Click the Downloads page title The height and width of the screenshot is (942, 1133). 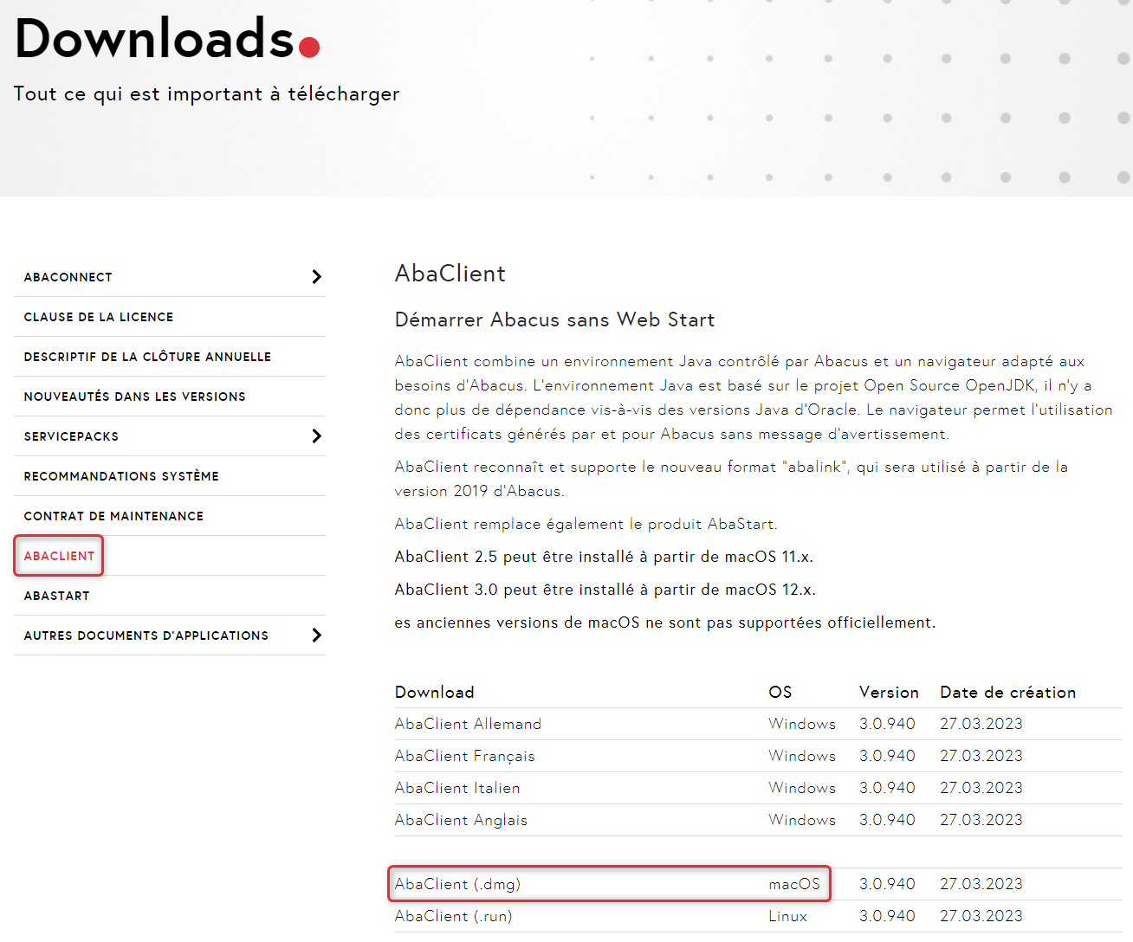pos(167,39)
